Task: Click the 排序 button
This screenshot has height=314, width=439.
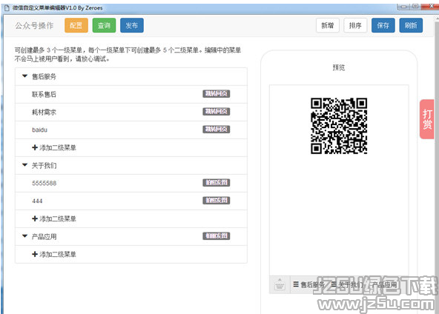Action: click(x=355, y=25)
